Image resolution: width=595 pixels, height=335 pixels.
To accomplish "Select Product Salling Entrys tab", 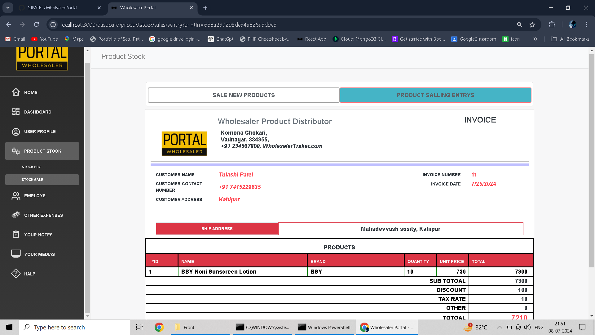I will click(435, 95).
